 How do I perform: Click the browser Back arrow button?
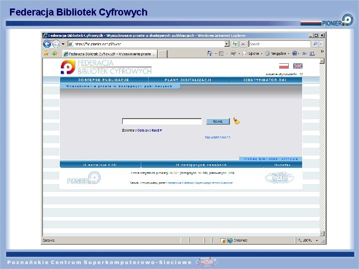pyautogui.click(x=47, y=44)
